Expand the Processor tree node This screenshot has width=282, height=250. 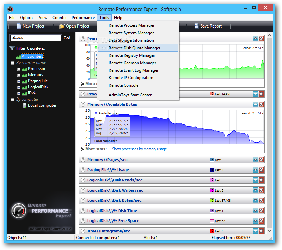(19, 69)
